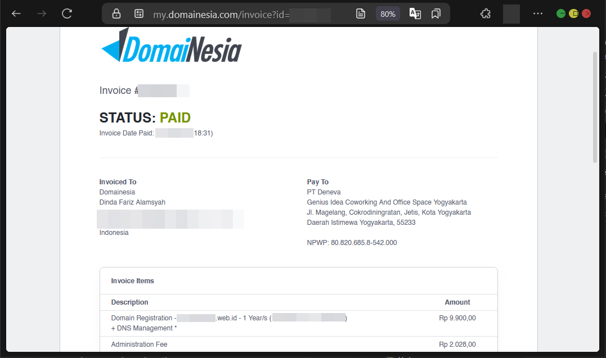
Task: Reload the invoice page
Action: 66,13
